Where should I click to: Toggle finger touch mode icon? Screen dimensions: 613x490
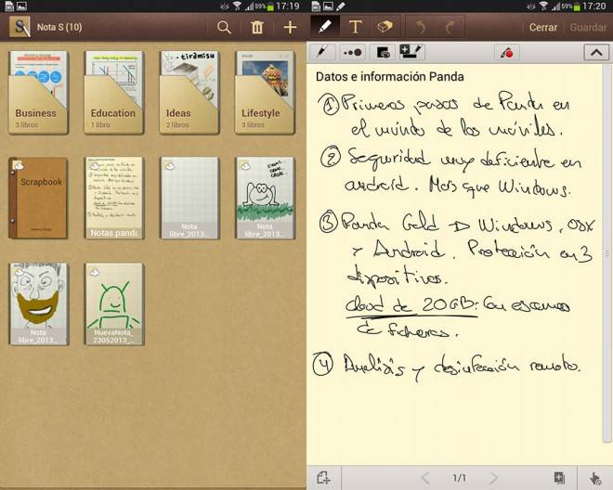click(595, 478)
